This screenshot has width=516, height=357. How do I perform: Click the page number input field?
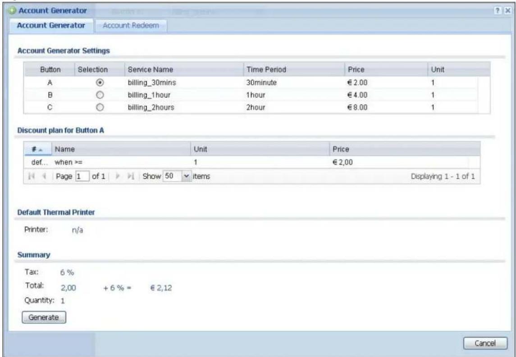coord(82,176)
